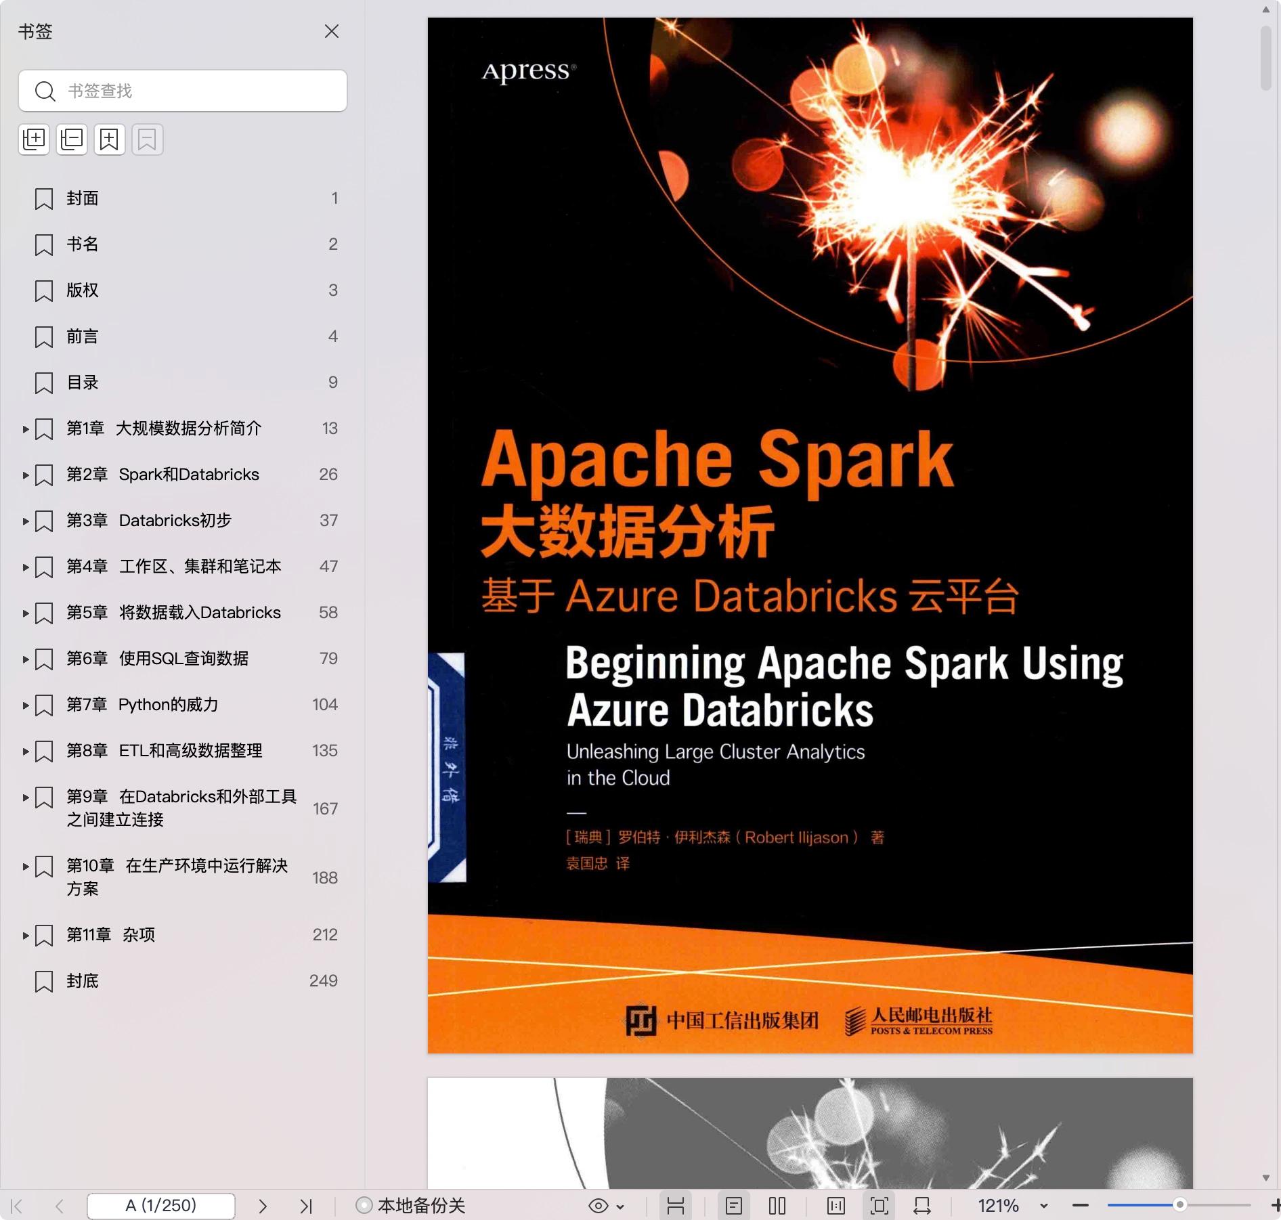Click the expand all bookmarks icon
This screenshot has height=1220, width=1281.
click(34, 139)
